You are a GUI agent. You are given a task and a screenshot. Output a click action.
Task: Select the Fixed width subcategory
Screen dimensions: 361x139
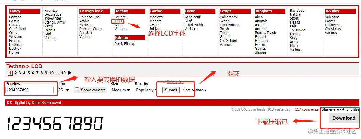point(194,25)
